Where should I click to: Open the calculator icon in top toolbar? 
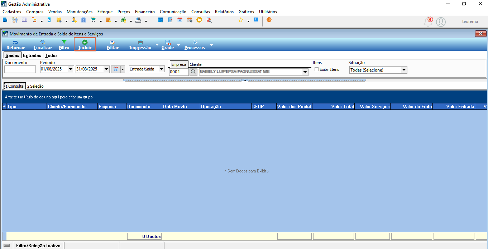pos(170,20)
